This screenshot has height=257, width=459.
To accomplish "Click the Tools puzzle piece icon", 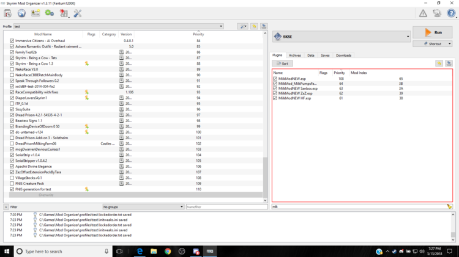I will [64, 13].
